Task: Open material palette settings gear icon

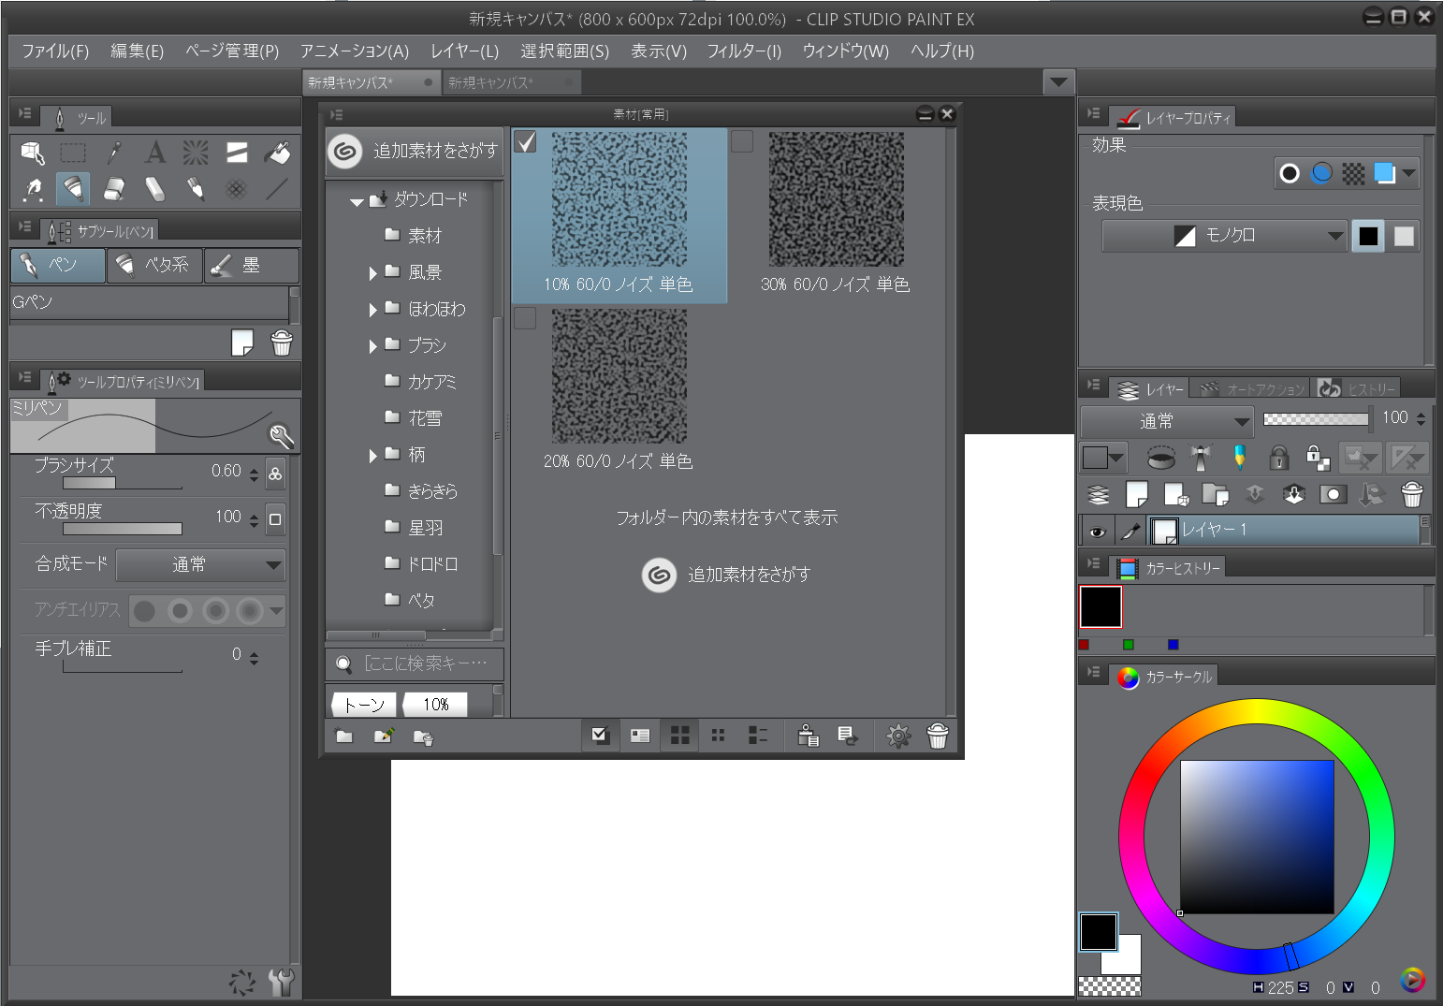Action: pos(898,736)
